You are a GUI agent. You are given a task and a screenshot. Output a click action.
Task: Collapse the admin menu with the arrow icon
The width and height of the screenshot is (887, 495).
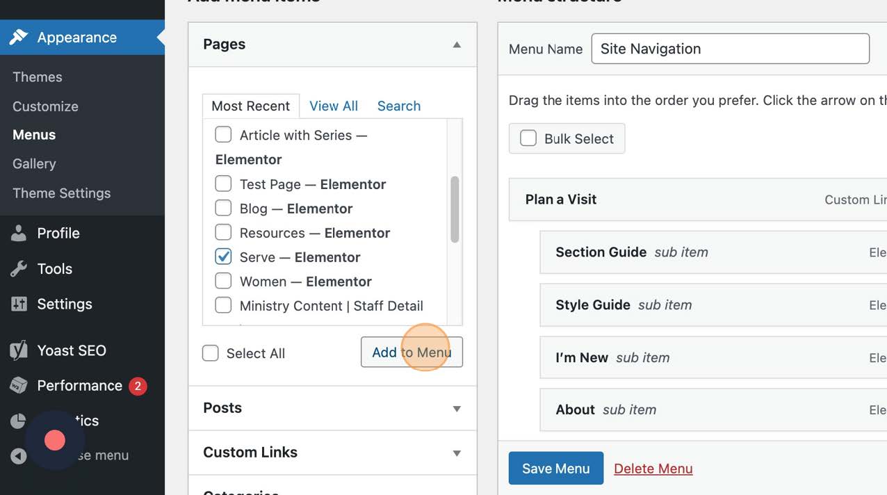tap(18, 455)
